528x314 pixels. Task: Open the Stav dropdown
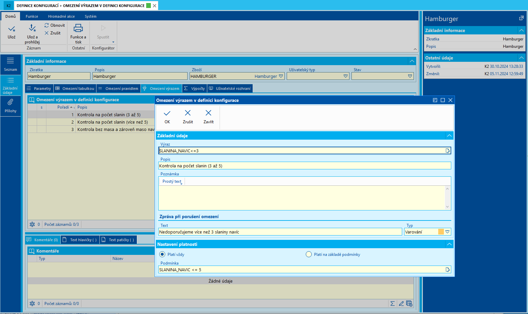pos(410,76)
